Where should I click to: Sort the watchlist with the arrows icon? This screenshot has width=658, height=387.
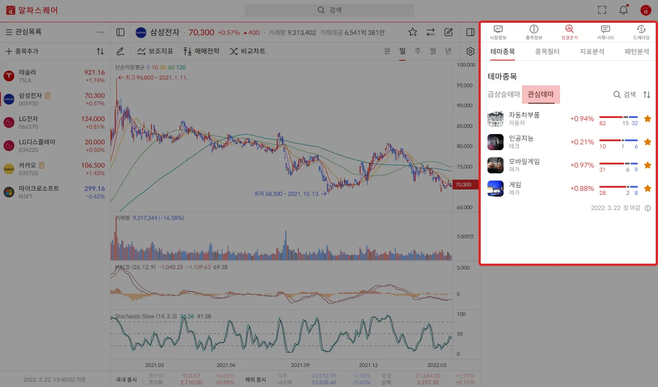(100, 51)
